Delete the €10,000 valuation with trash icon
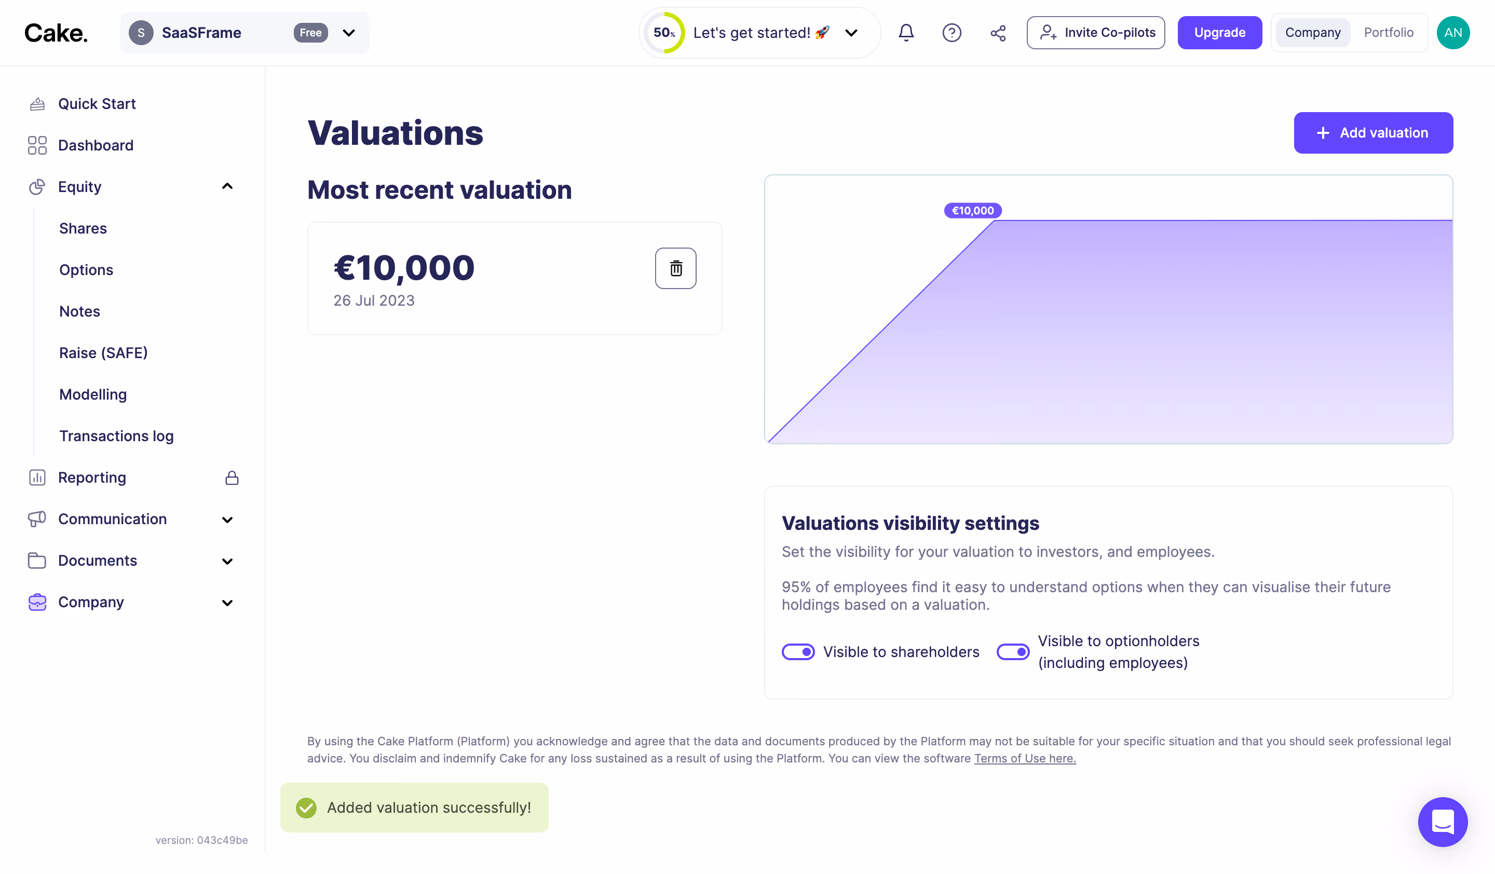The height and width of the screenshot is (874, 1495). [675, 268]
